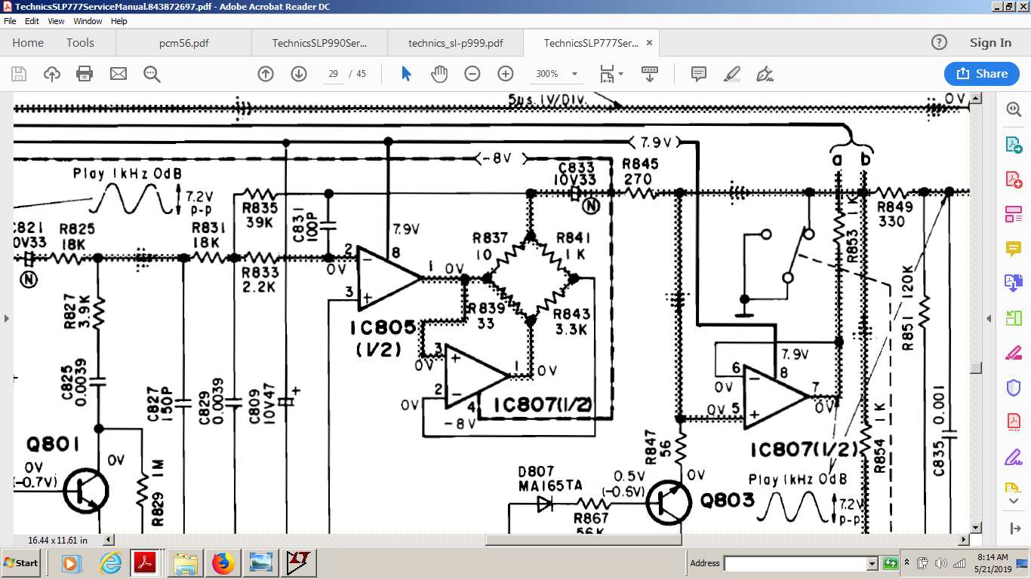Open the Edit menu
Image resolution: width=1031 pixels, height=579 pixels.
32,21
